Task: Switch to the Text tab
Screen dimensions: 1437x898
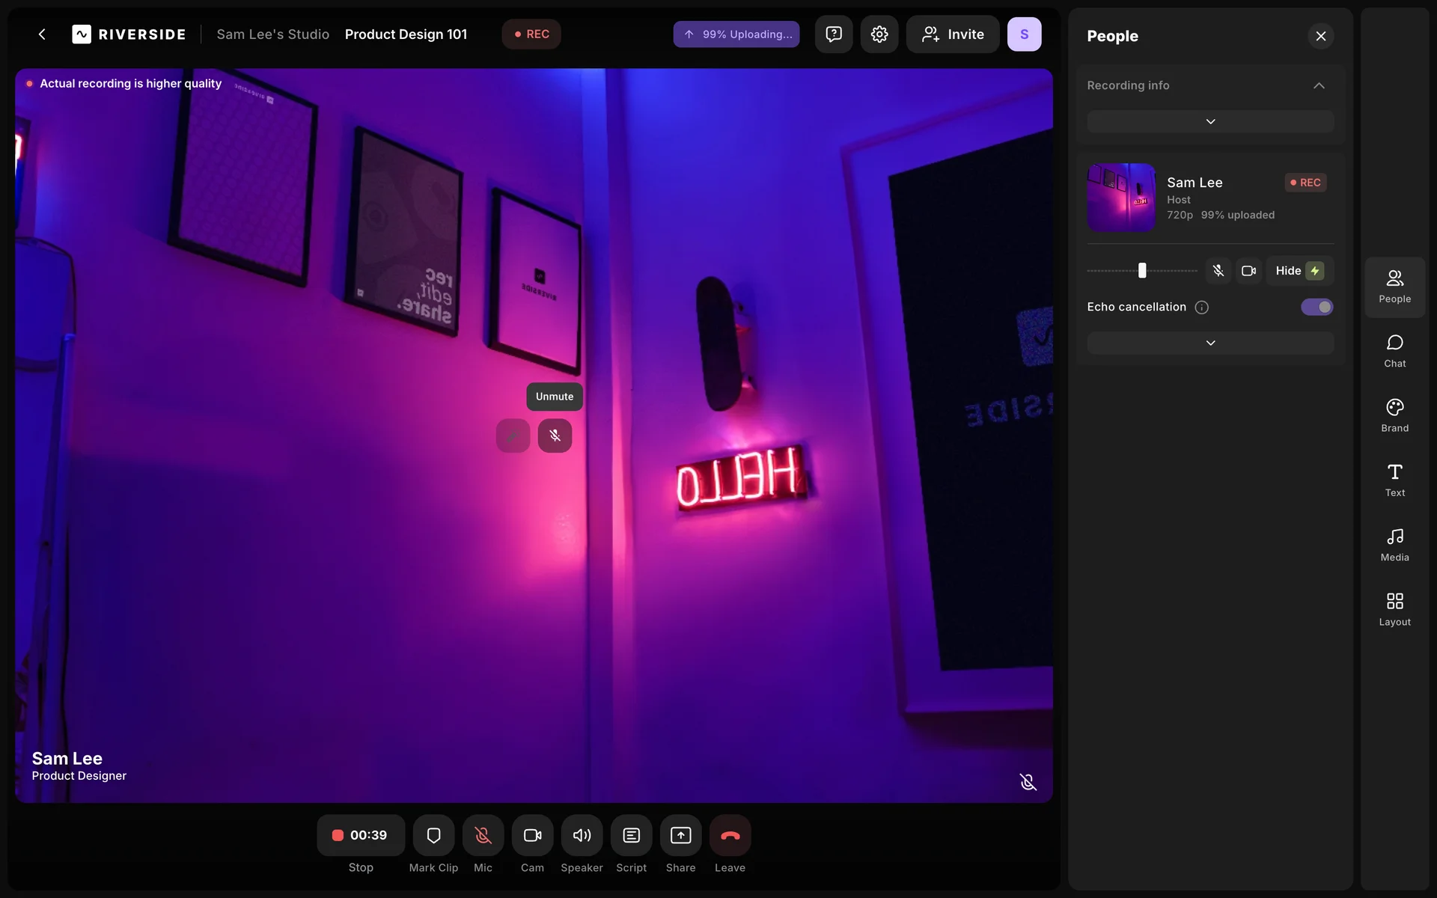Action: point(1394,480)
